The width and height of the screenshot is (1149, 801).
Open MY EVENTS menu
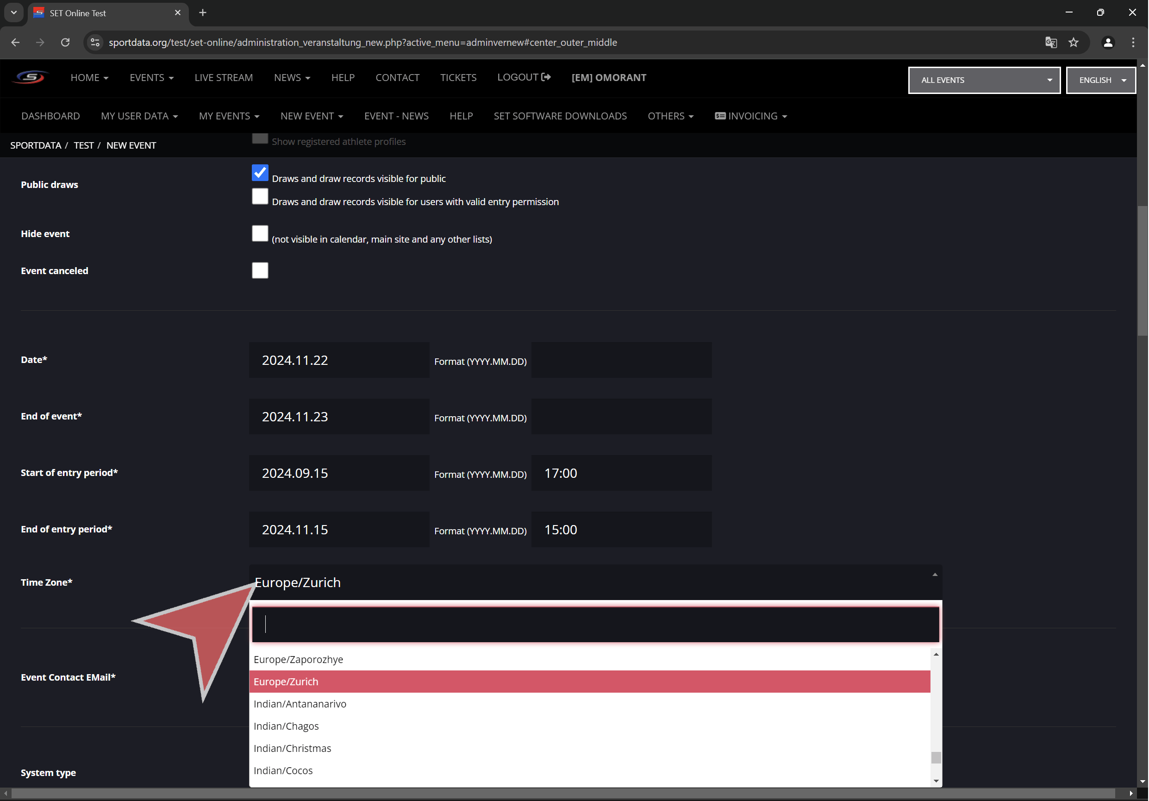229,116
